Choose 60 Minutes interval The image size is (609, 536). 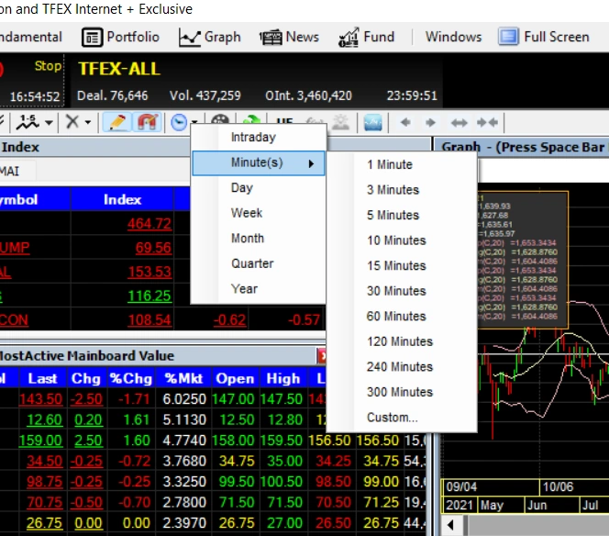click(x=402, y=317)
